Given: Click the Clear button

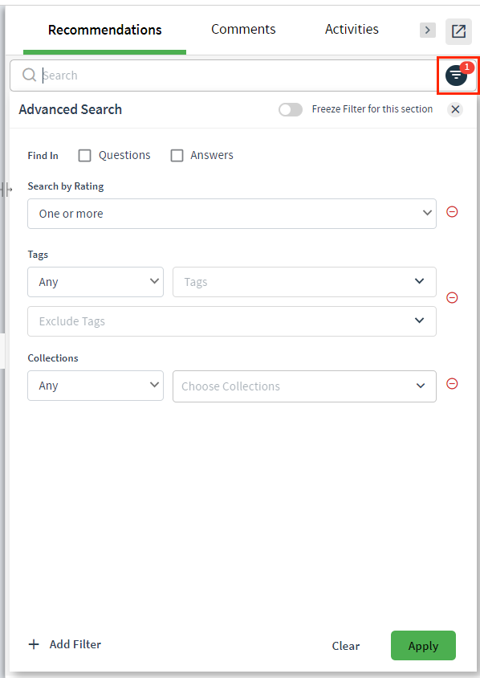Looking at the screenshot, I should [346, 646].
